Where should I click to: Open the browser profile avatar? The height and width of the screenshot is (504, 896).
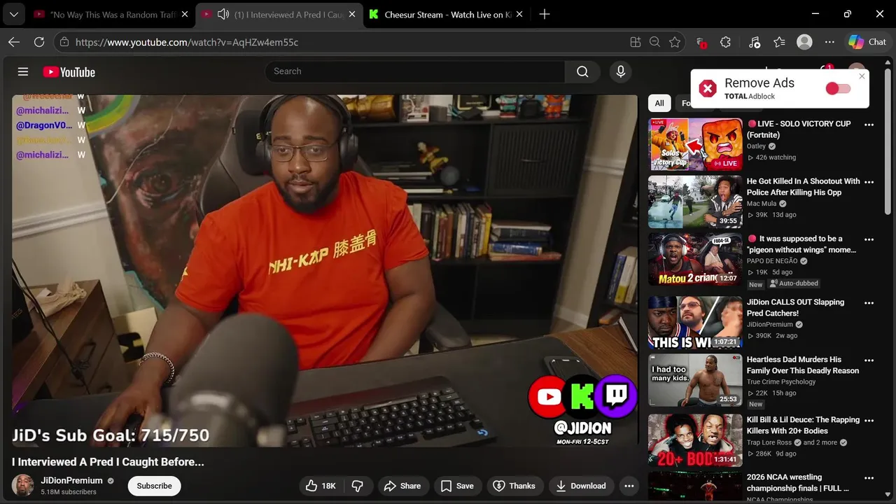pyautogui.click(x=805, y=42)
